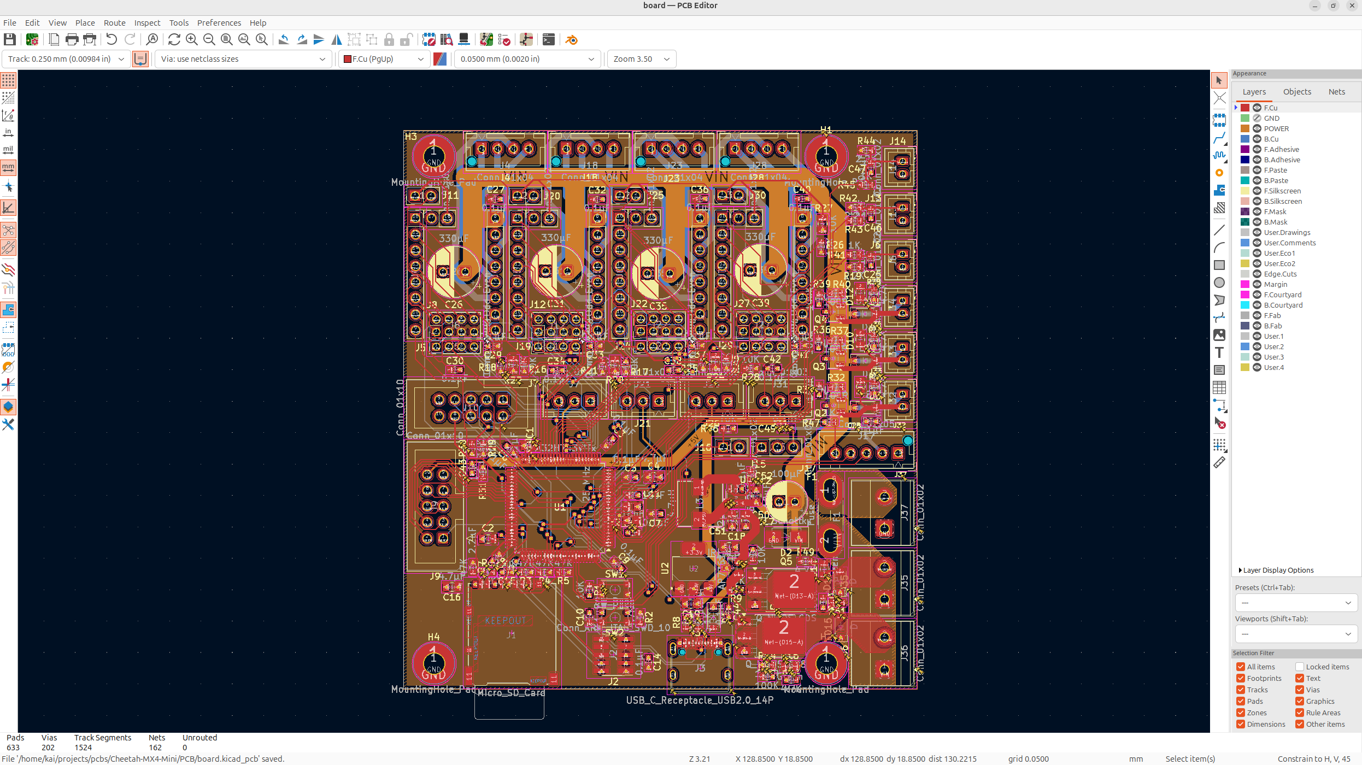The image size is (1362, 765).
Task: Open the Route menu
Action: 114,22
